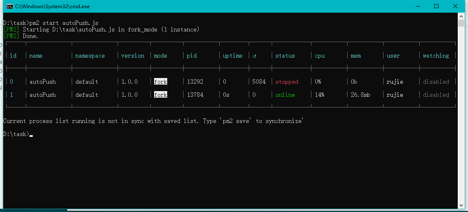Click version '1.0.0' in the online row
This screenshot has height=212, width=468.
tap(129, 95)
